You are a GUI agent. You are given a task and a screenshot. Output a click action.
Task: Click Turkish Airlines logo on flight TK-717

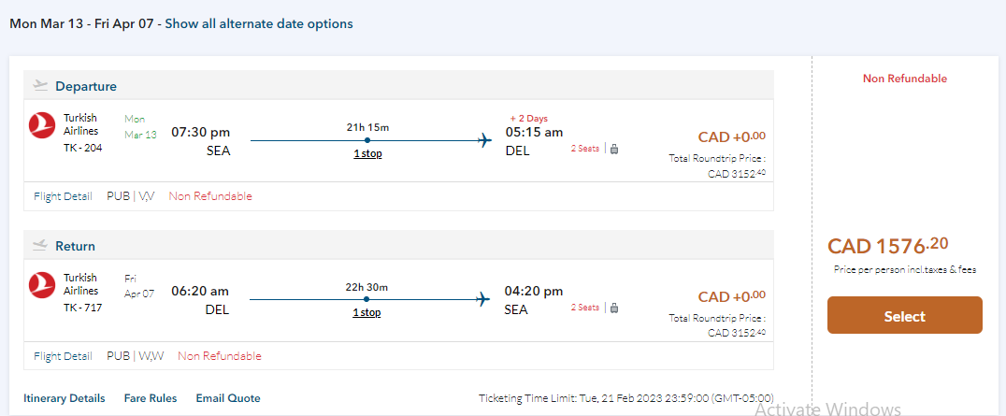click(43, 286)
